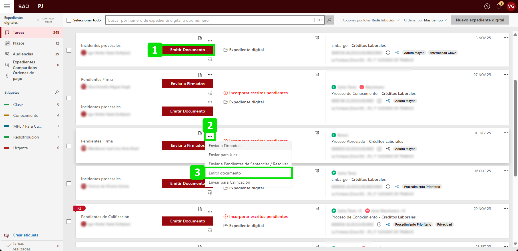Open Plazos in sidebar
Screen dimensions: 518x251
tap(32, 43)
